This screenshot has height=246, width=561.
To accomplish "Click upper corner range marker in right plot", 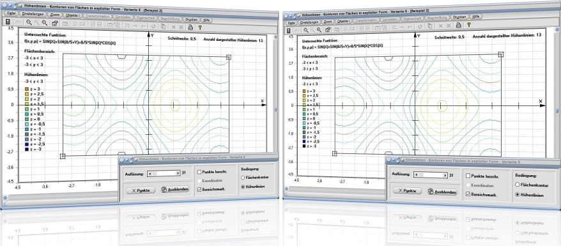I will (501, 54).
